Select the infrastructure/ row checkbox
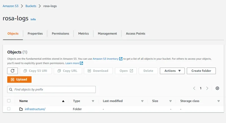 (9, 109)
